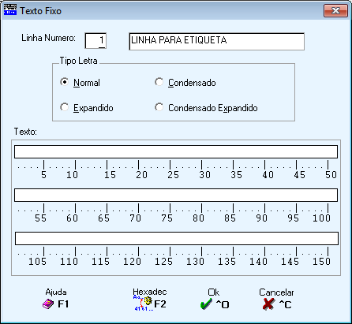The height and width of the screenshot is (324, 352).
Task: Click the first text row for columns 1-50
Action: (x=176, y=152)
